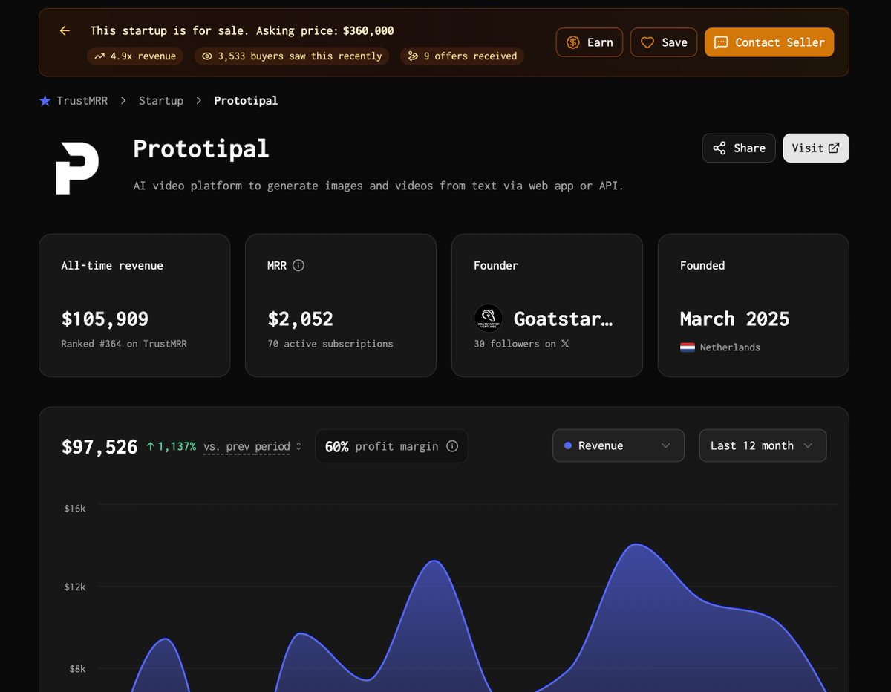Click the 30 followers on X text
Screen dimensions: 891x692
point(521,344)
